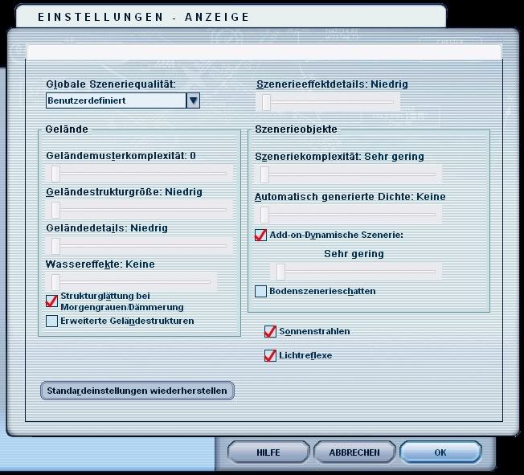The width and height of the screenshot is (524, 475).
Task: Enable Bodenszenerieschatten checkbox
Action: [260, 291]
